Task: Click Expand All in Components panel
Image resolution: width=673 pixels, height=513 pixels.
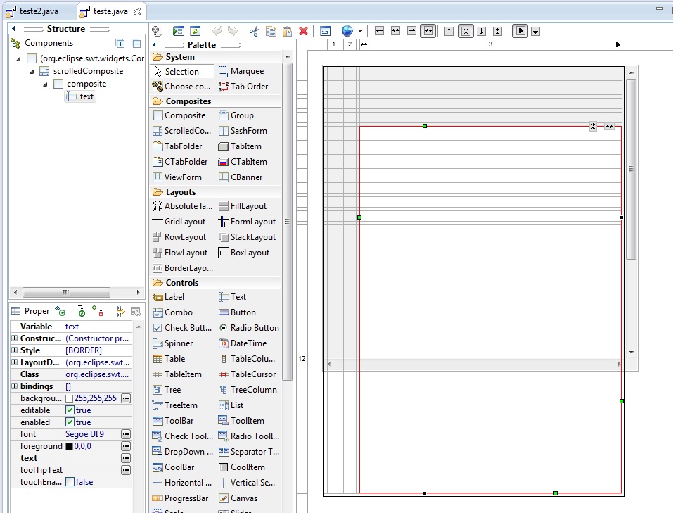Action: [x=120, y=44]
